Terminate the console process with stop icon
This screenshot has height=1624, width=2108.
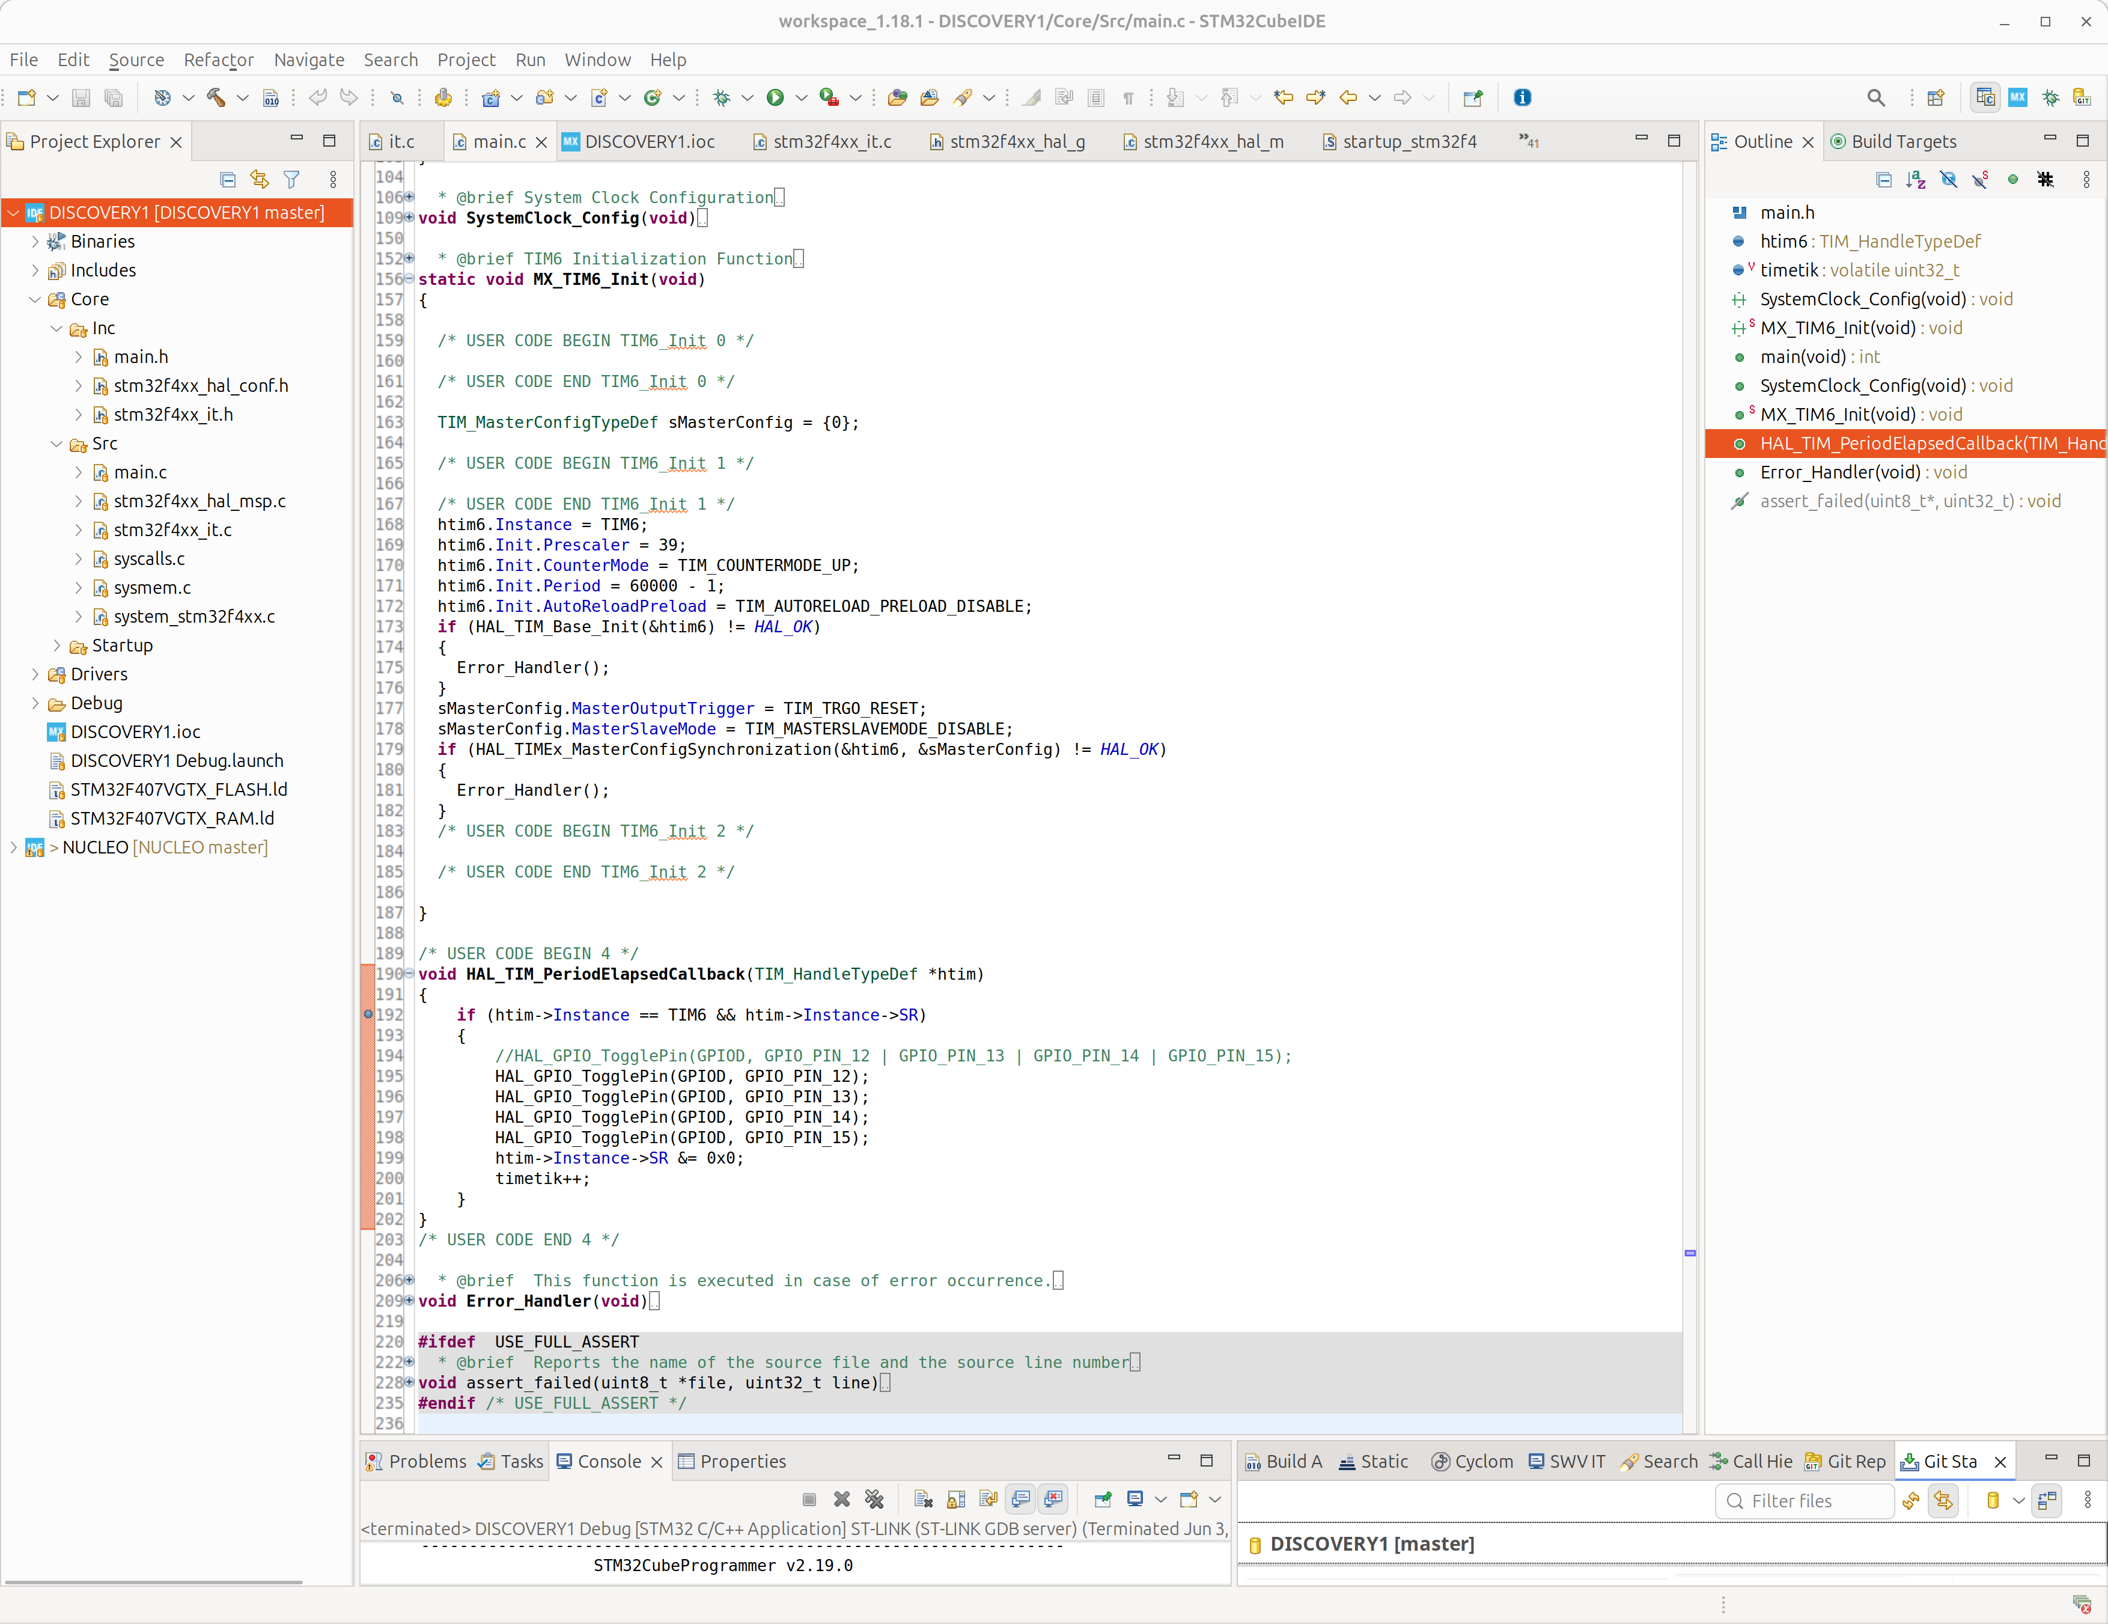pyautogui.click(x=809, y=1500)
